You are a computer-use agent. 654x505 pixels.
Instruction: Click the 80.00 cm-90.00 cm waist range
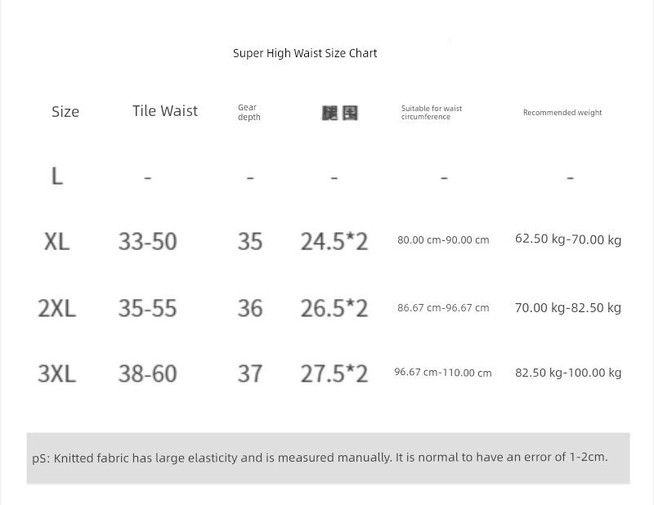pyautogui.click(x=443, y=240)
